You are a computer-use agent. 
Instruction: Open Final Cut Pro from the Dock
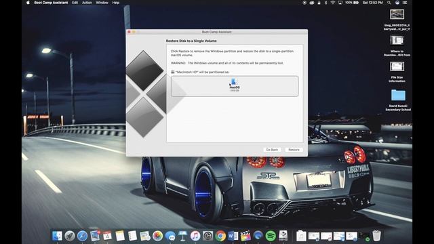coord(245,236)
